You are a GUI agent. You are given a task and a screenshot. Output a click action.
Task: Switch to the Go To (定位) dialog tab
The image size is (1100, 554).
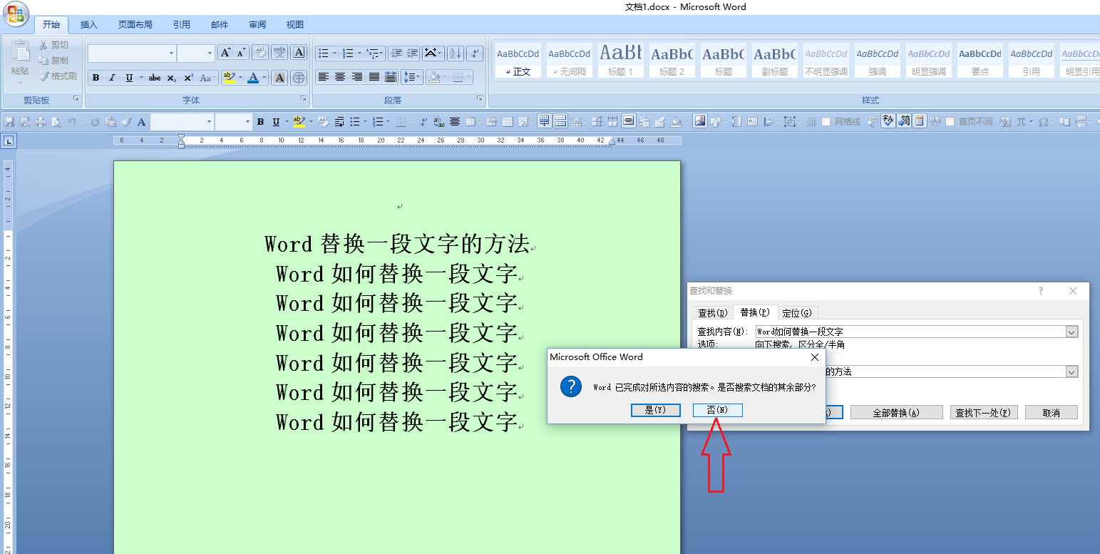click(x=797, y=312)
